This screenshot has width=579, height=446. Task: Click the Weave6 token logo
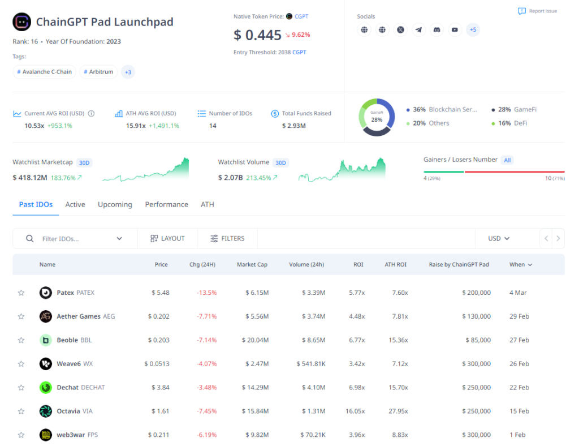point(46,363)
